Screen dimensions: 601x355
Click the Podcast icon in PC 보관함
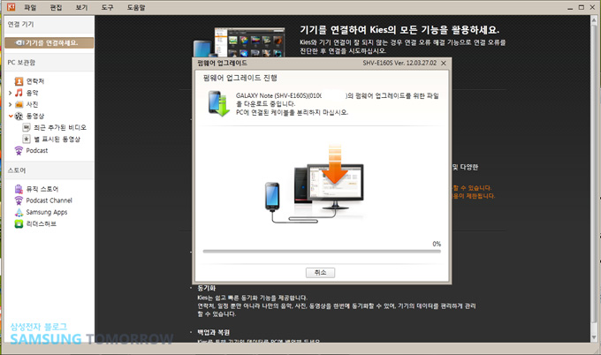[19, 150]
